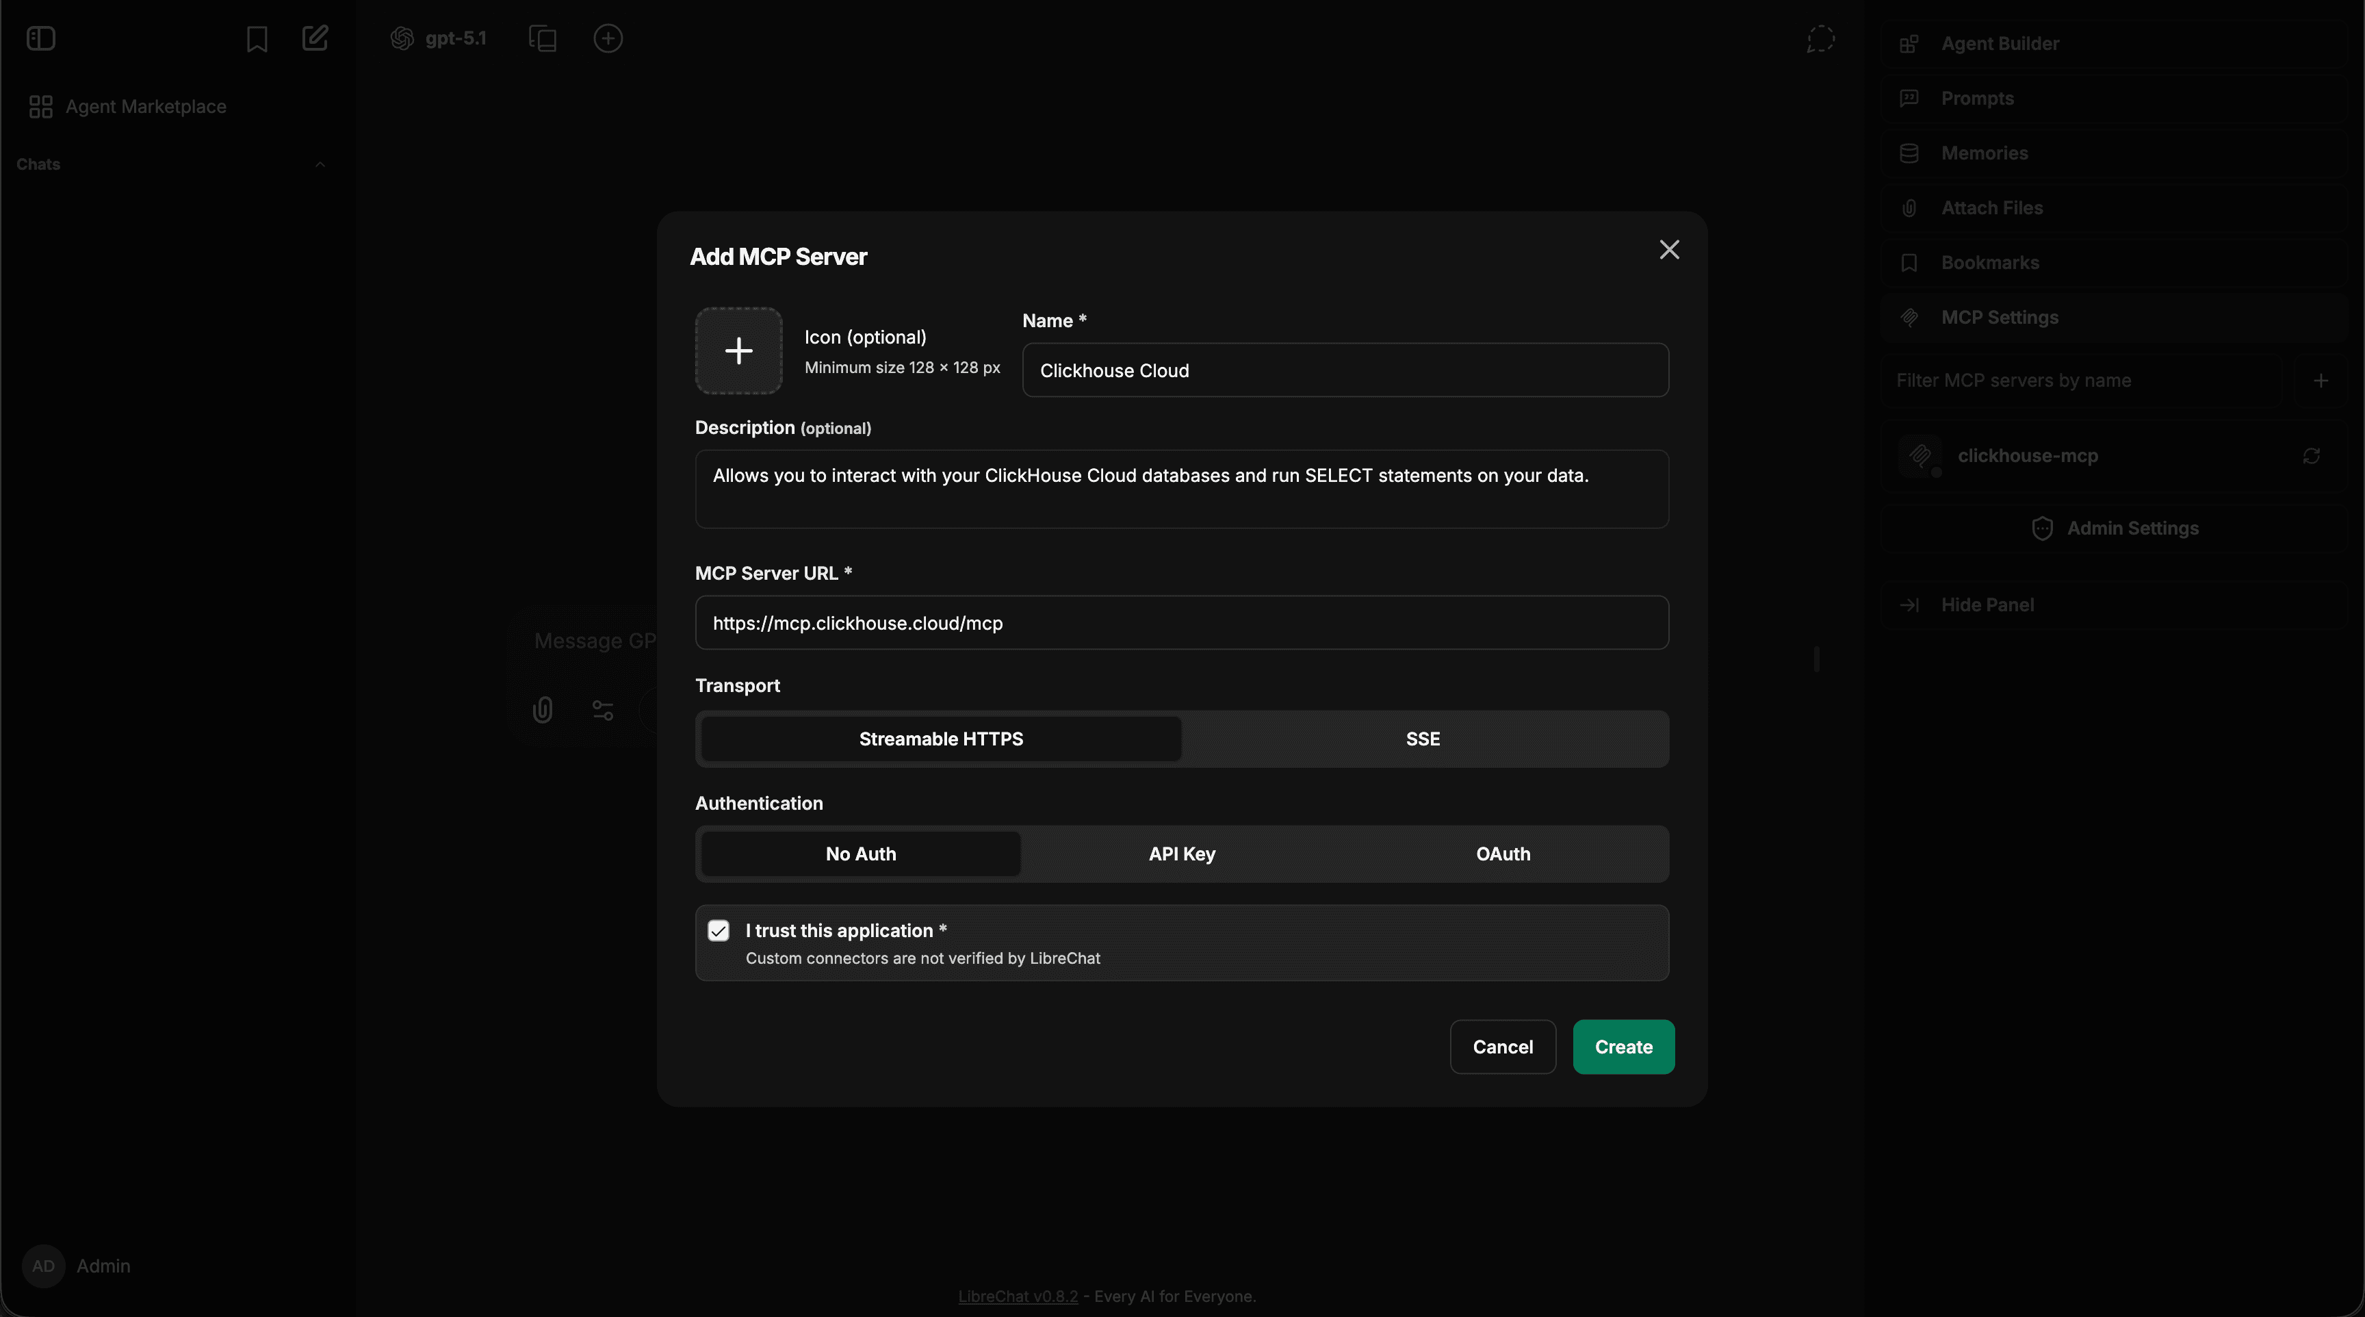
Task: Open the Agent Builder panel
Action: (2002, 43)
